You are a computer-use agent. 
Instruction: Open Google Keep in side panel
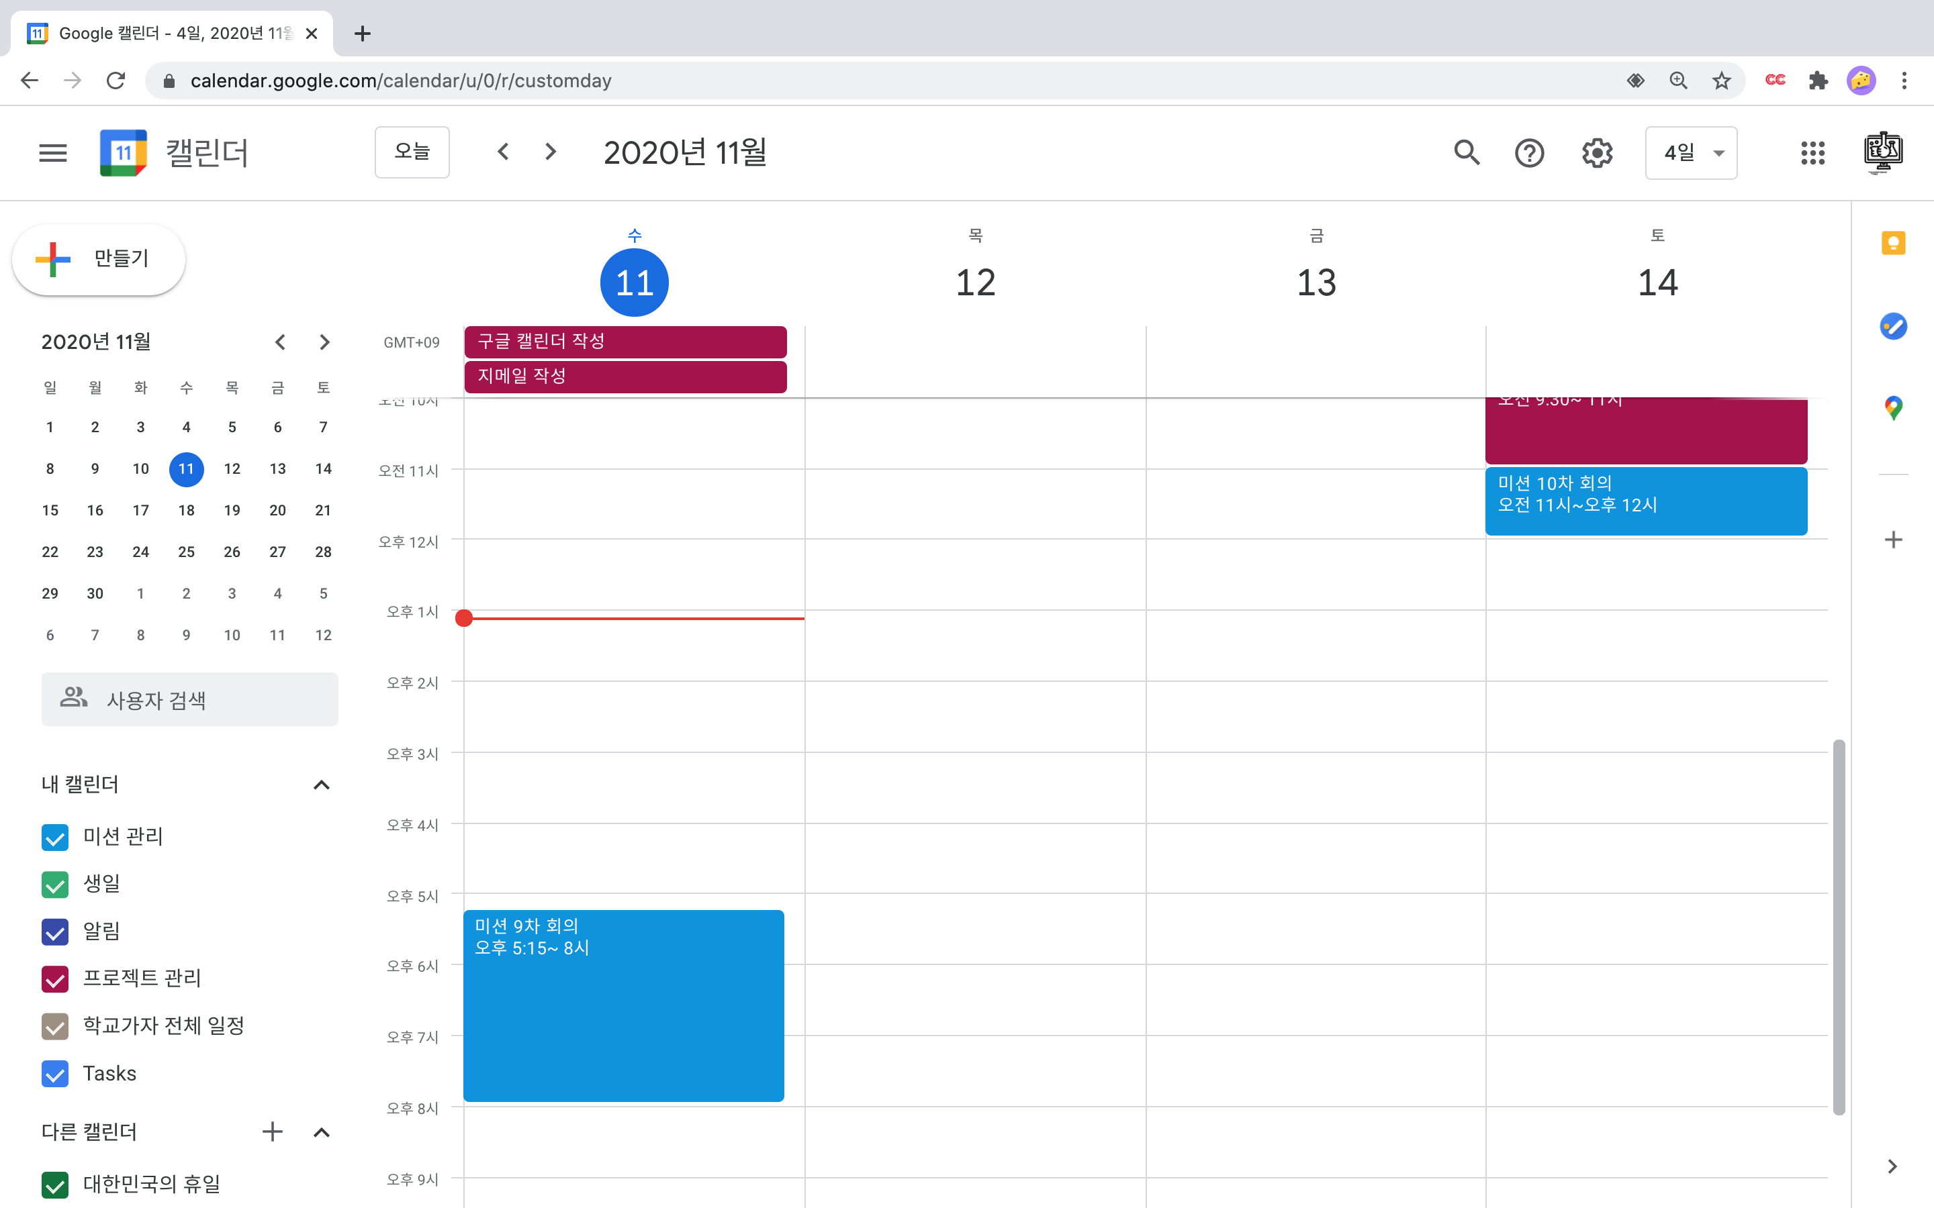pos(1892,243)
